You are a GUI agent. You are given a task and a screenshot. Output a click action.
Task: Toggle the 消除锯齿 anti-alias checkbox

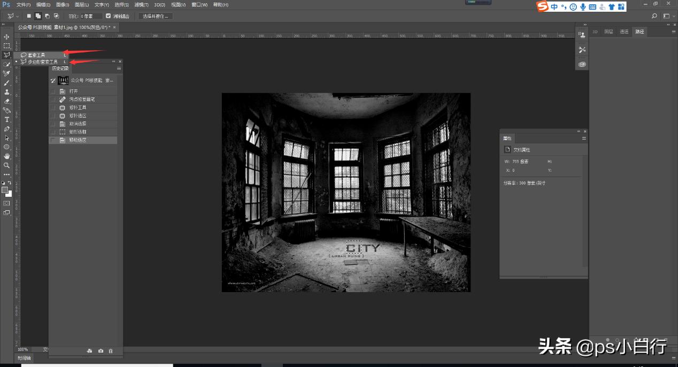pyautogui.click(x=109, y=16)
